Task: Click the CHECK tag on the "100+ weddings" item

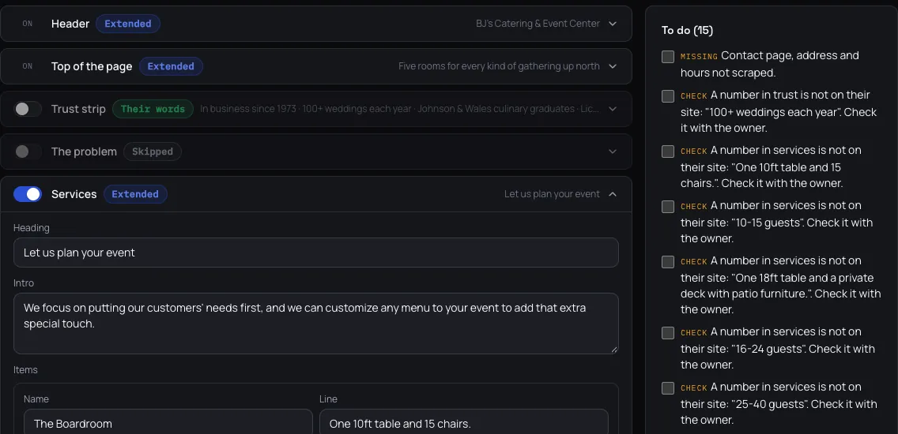Action: pyautogui.click(x=693, y=96)
